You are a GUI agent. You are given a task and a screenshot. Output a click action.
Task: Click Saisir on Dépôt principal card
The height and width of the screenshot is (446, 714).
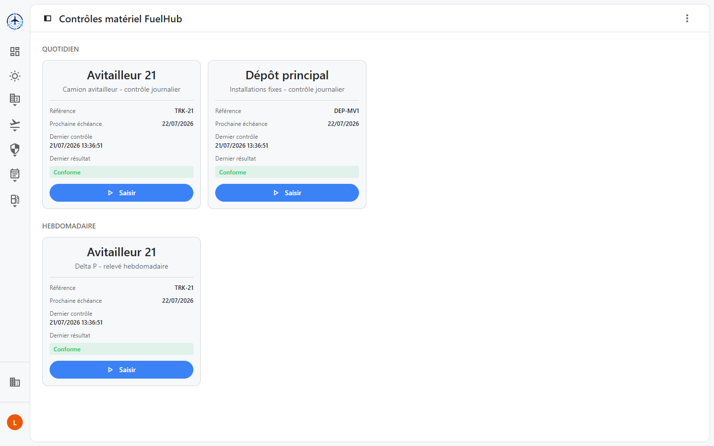pyautogui.click(x=287, y=193)
